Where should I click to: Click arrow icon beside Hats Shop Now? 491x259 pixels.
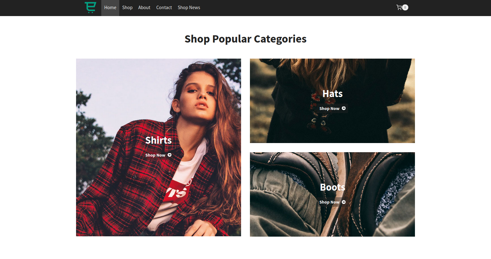[344, 108]
